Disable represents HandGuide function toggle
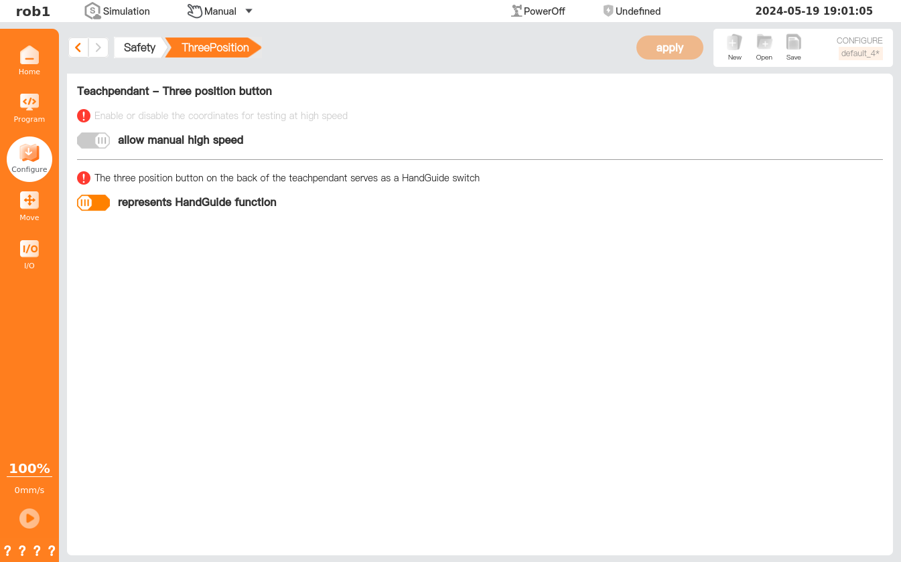This screenshot has height=562, width=901. (x=93, y=203)
